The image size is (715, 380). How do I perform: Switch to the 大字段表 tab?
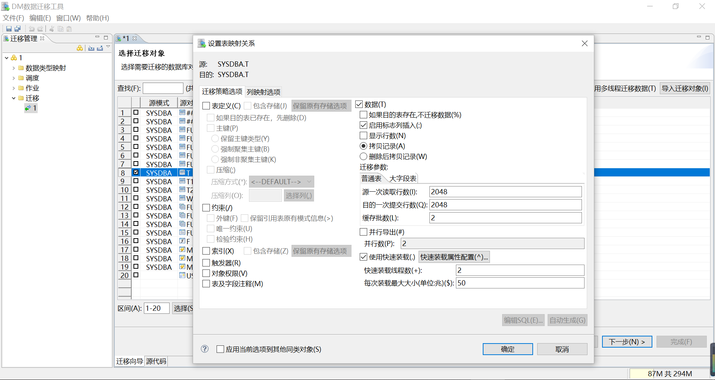coord(403,179)
